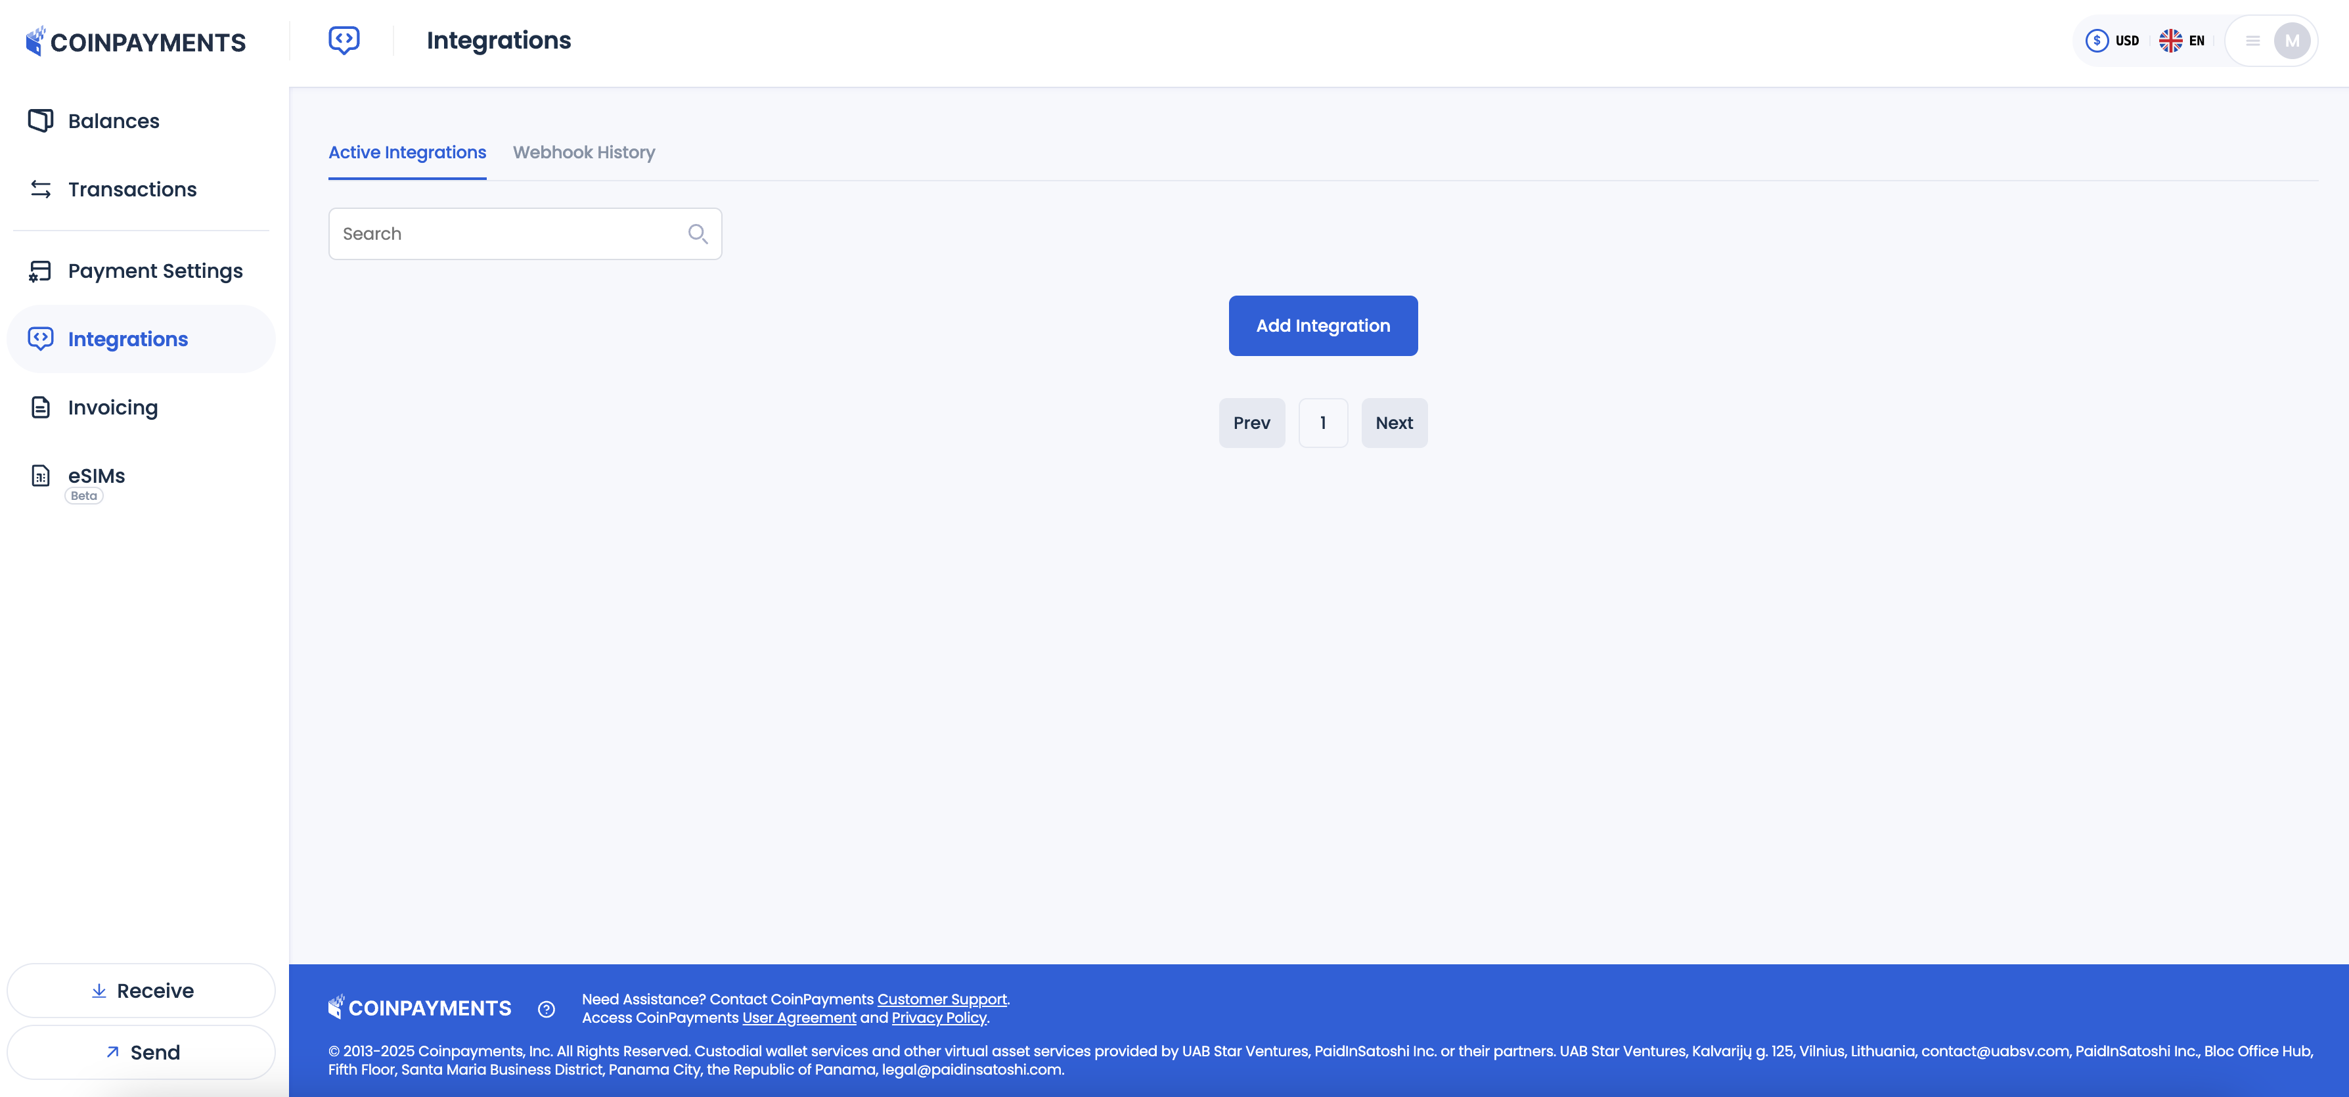Click into the Search input field
The width and height of the screenshot is (2349, 1097).
click(506, 235)
